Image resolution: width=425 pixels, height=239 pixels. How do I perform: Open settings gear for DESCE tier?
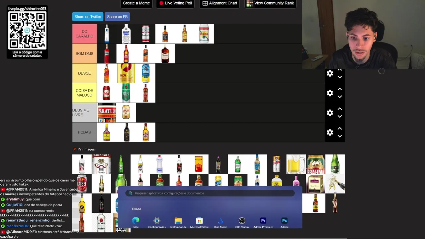[330, 73]
